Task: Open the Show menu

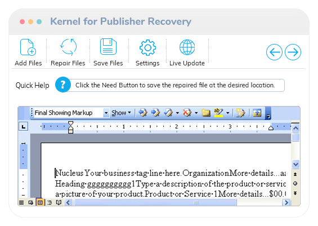Action: 121,113
